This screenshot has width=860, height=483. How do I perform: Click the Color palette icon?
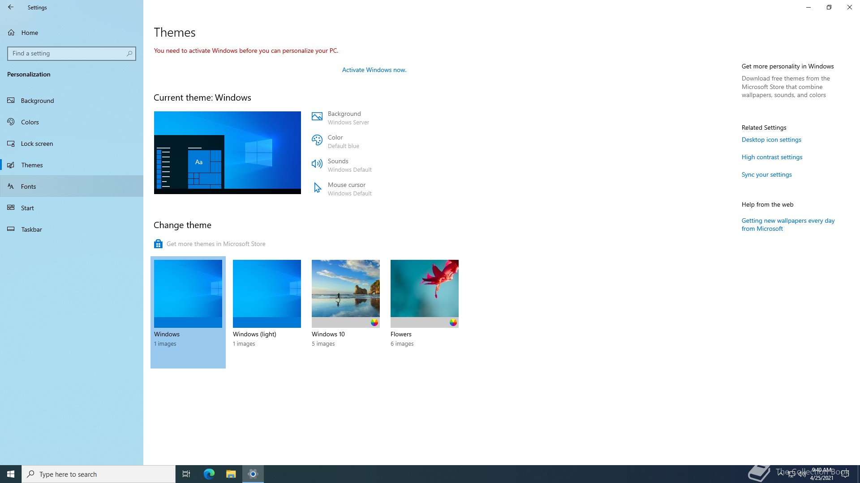click(x=317, y=140)
